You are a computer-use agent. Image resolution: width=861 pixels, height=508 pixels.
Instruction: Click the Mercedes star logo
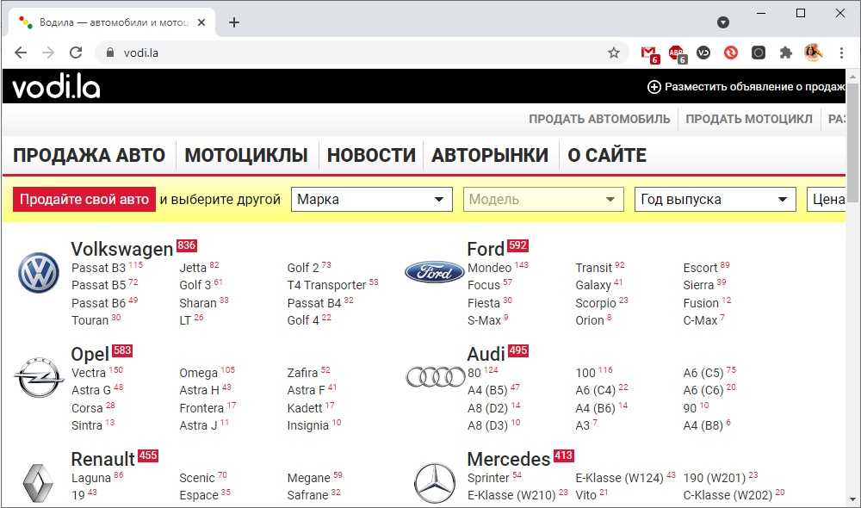point(435,482)
